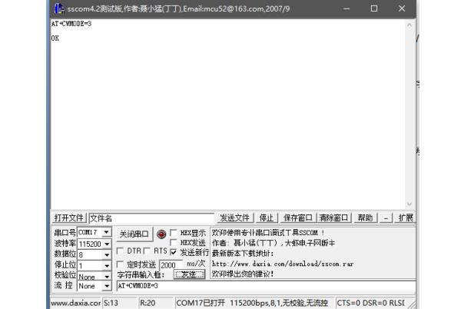Click the sscom app icon in title bar
Screen dimensions: 461x309
[58, 8]
